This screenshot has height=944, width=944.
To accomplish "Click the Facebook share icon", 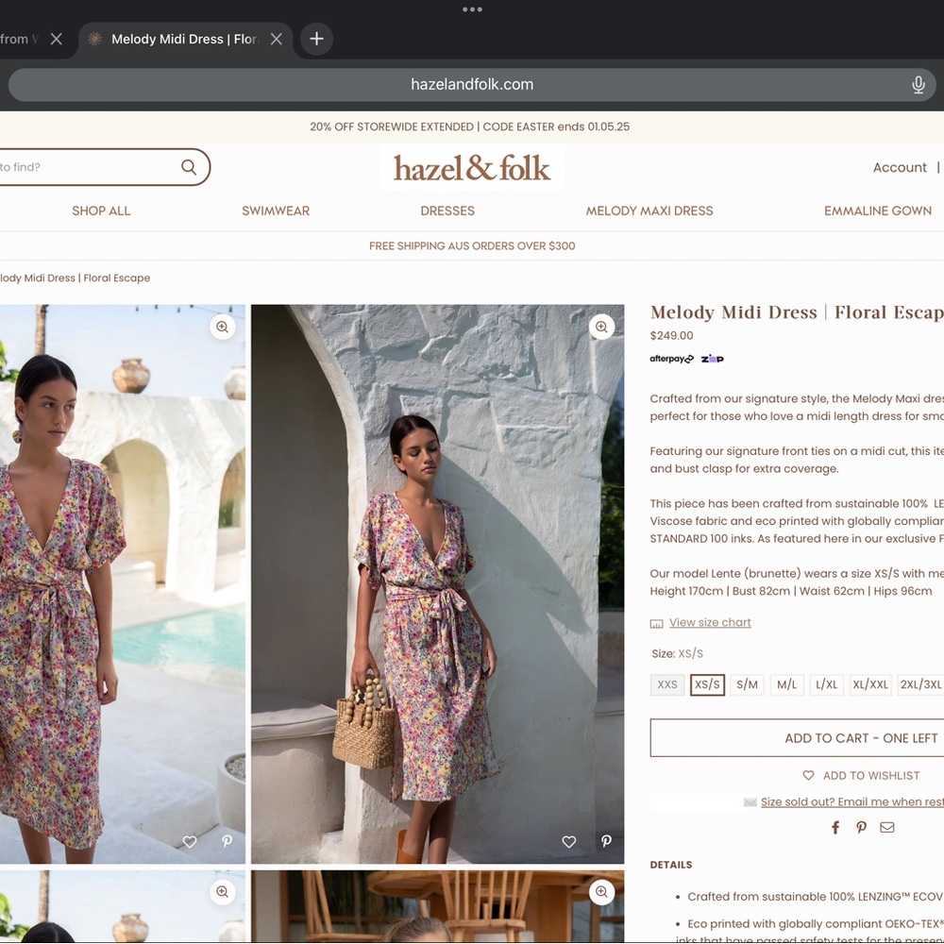I will pyautogui.click(x=834, y=827).
